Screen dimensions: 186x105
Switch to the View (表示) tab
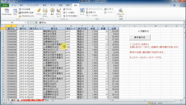click(x=68, y=5)
